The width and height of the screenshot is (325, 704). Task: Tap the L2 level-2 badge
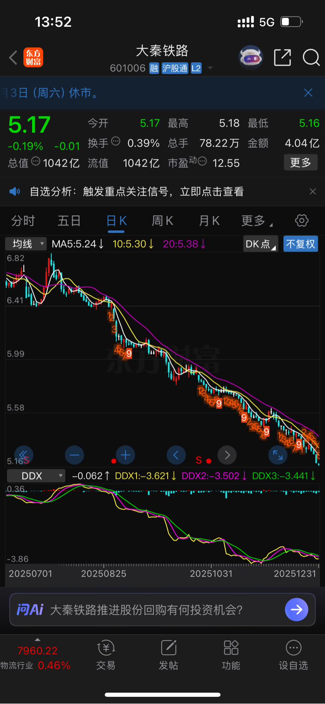coord(196,68)
